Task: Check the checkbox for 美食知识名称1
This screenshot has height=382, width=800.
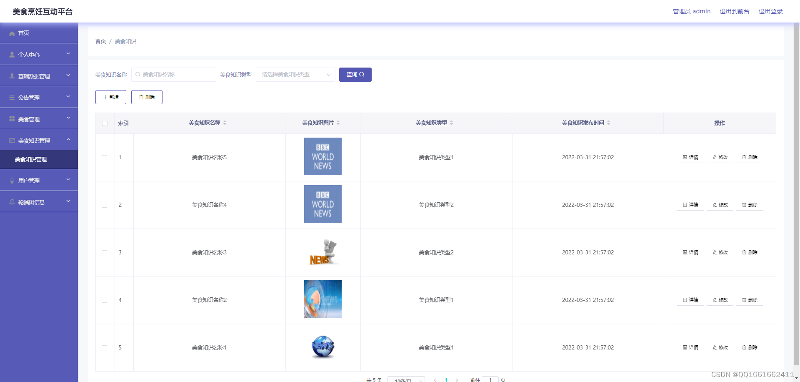Action: (105, 348)
